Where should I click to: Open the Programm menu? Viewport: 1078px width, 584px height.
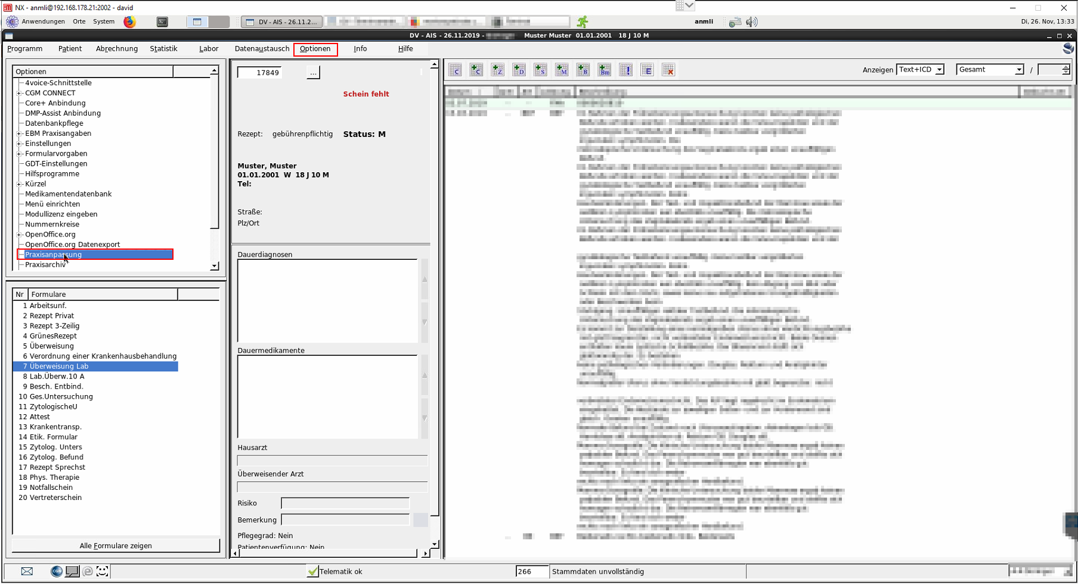point(24,49)
